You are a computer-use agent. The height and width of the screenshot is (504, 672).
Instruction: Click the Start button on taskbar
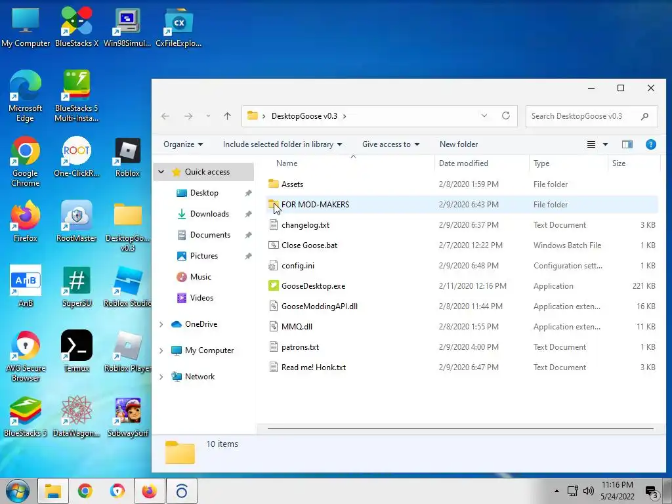[17, 491]
